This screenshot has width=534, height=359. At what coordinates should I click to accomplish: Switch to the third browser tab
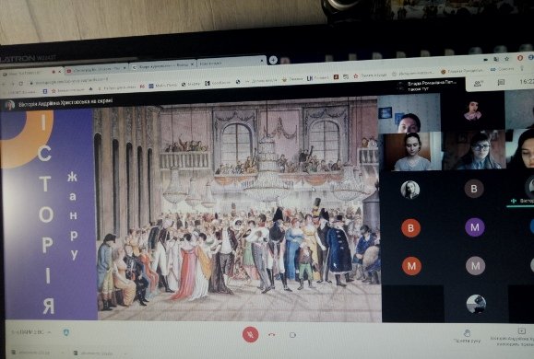(163, 66)
